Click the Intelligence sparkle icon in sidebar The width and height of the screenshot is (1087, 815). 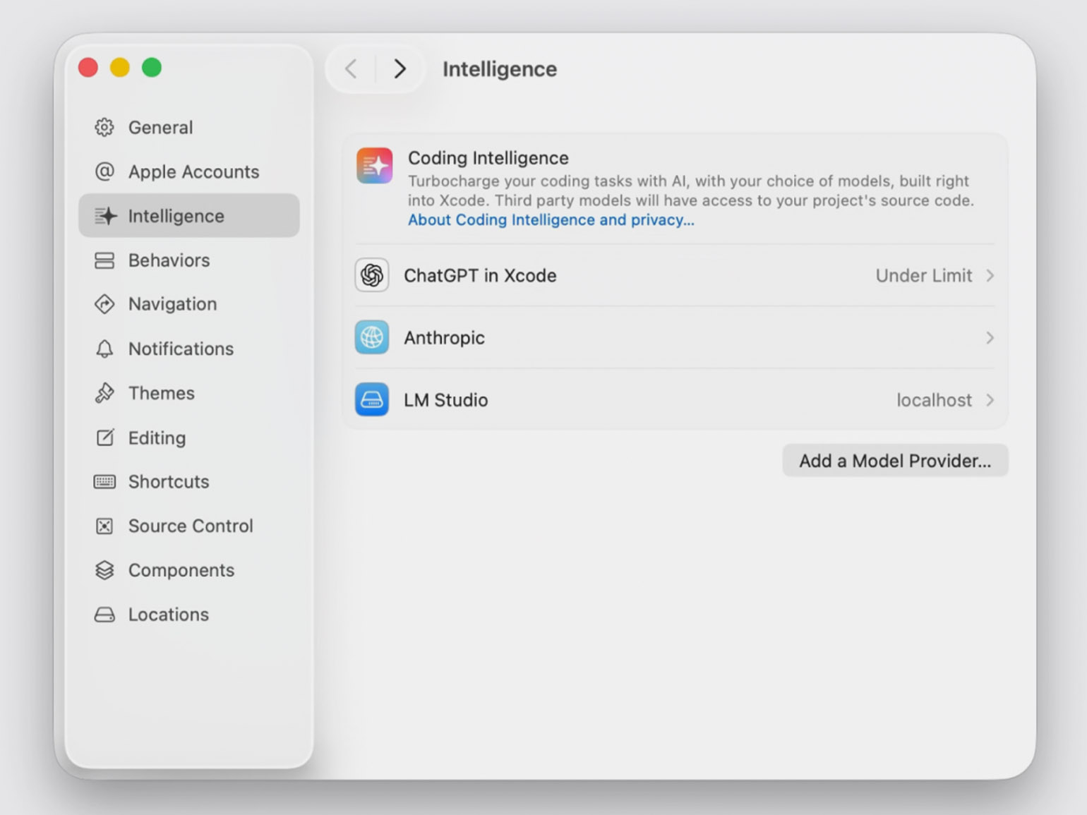pos(105,216)
